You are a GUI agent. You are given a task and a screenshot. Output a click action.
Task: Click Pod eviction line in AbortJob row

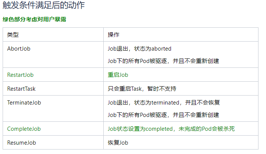(163, 61)
